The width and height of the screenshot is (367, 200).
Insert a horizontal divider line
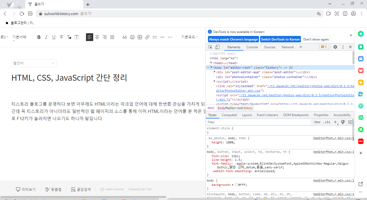[162, 37]
